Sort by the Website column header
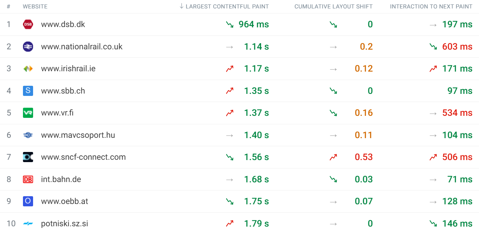This screenshot has height=232, width=479. click(35, 6)
